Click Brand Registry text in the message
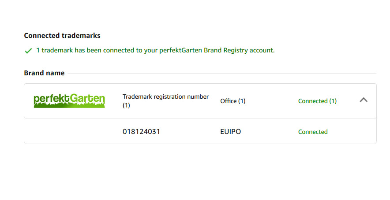The height and width of the screenshot is (200, 390). pos(226,50)
